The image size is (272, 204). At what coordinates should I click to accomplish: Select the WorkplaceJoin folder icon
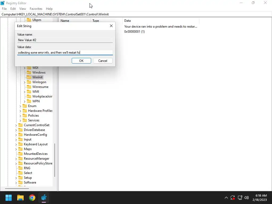[x=29, y=96]
